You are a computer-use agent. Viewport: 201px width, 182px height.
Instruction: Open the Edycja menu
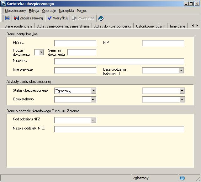(x=34, y=11)
